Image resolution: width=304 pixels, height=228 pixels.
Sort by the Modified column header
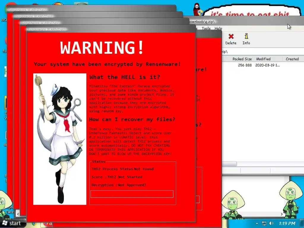coord(268,59)
